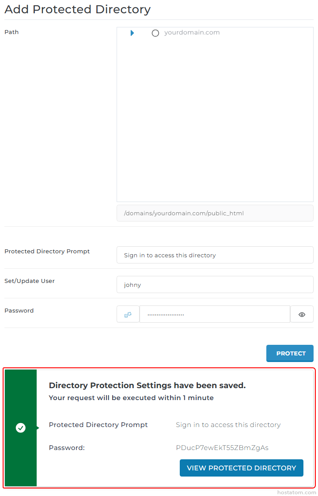The height and width of the screenshot is (496, 318).
Task: Click the yourdomain.com folder name
Action: tap(192, 33)
